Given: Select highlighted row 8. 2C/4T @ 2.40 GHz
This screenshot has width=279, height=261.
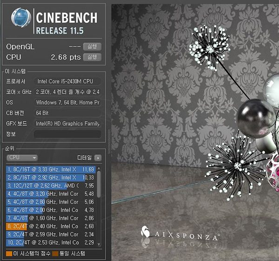Looking at the screenshot, I should 51,226.
